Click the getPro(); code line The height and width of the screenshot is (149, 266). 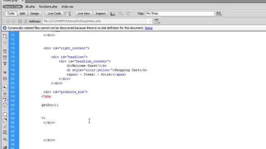click(x=50, y=105)
